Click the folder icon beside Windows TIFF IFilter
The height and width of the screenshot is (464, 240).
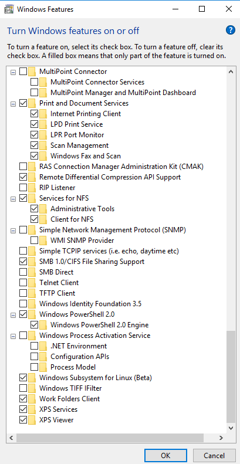pos(32,388)
